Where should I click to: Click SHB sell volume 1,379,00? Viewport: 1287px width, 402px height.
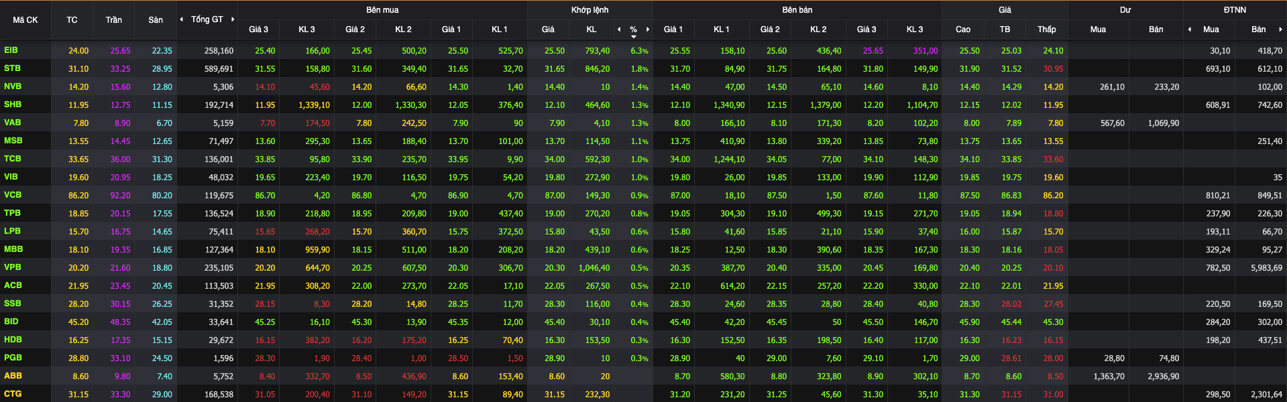[x=825, y=105]
